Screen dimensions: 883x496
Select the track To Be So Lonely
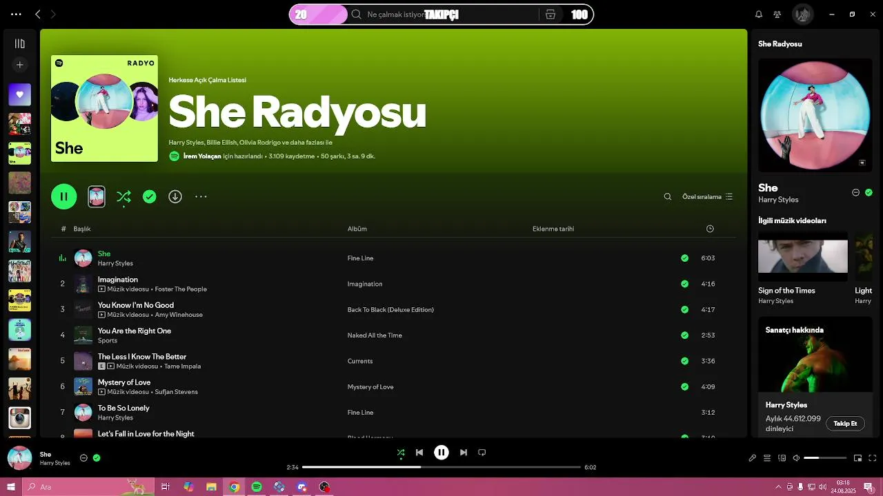click(123, 408)
